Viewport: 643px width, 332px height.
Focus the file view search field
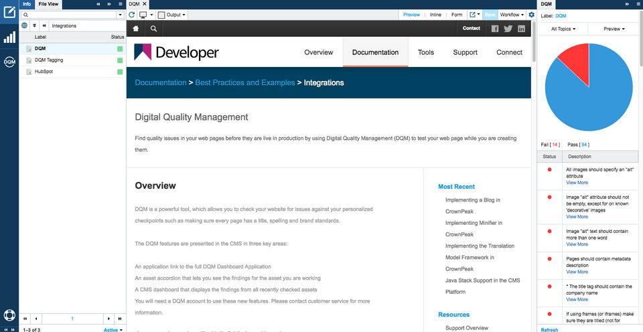click(70, 15)
